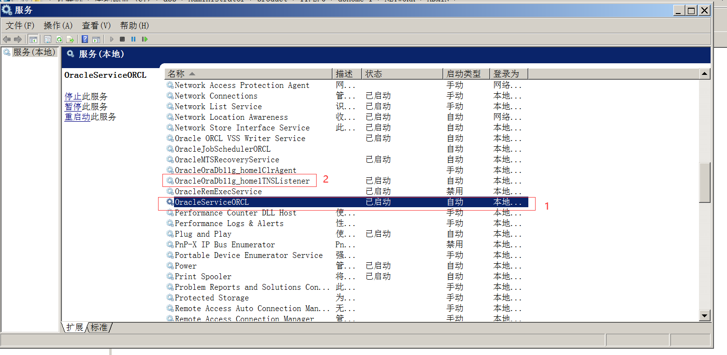Screen dimensions: 727x355
Task: Select Remote Access Auto Connection Manager
Action: click(x=252, y=308)
